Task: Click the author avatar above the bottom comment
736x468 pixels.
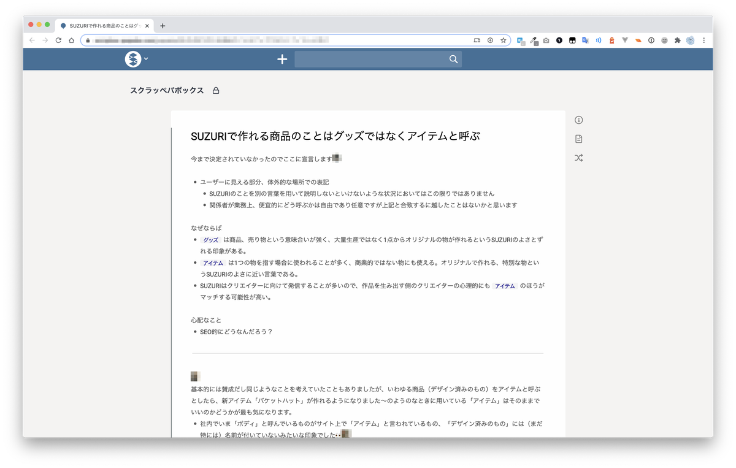Action: [195, 375]
